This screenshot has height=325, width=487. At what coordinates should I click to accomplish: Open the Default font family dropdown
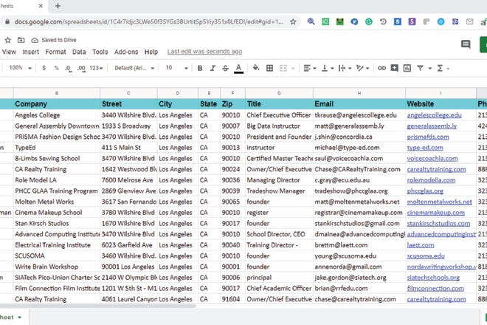tap(134, 68)
